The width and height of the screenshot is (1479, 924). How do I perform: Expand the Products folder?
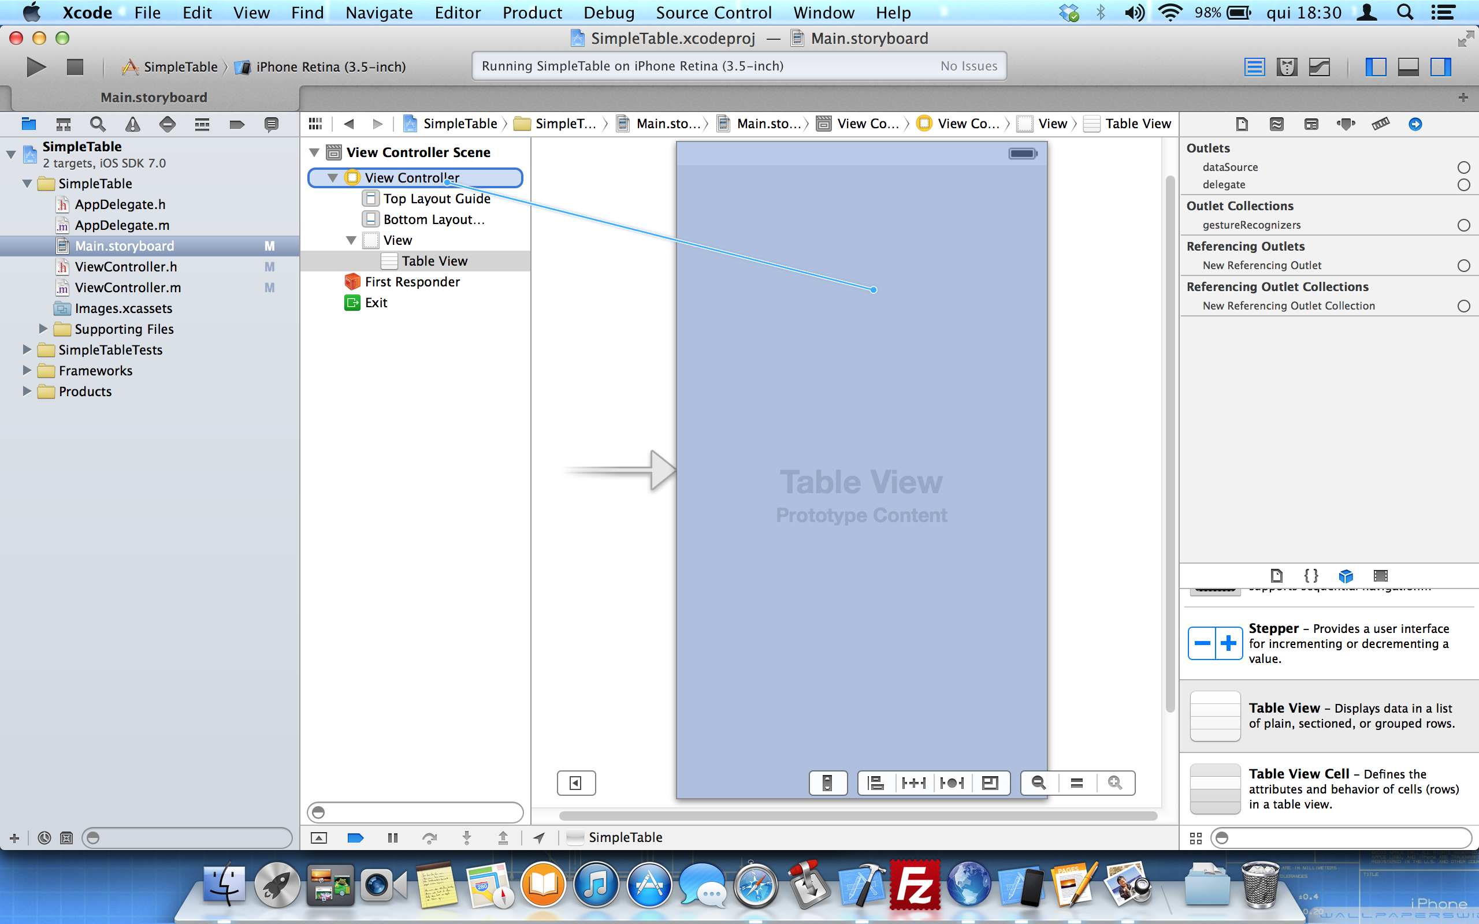coord(26,391)
